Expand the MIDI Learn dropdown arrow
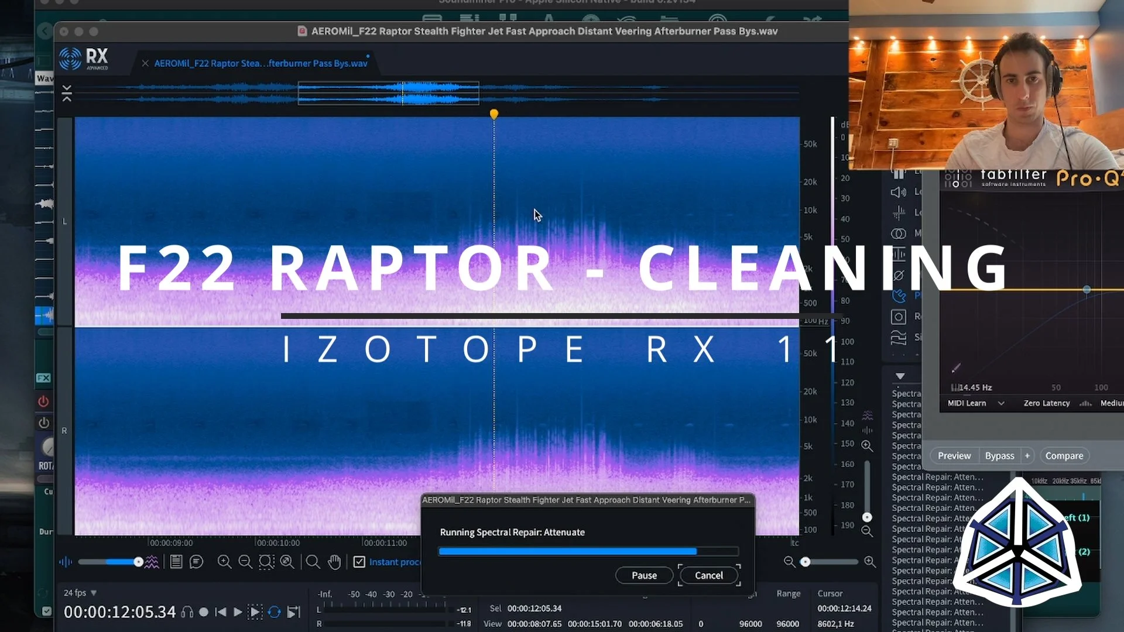Viewport: 1124px width, 632px height. pos(1001,403)
